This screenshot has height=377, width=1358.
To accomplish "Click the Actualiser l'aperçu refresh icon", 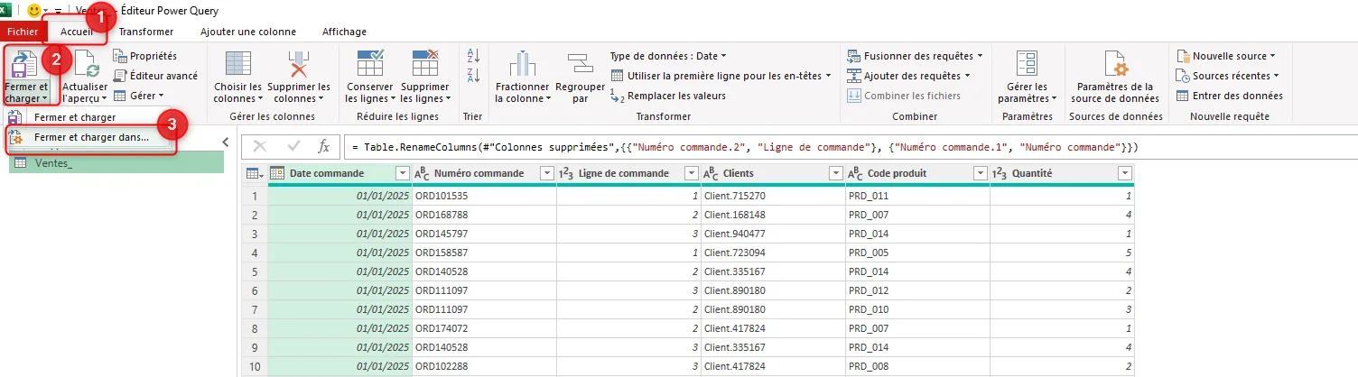I will click(86, 65).
